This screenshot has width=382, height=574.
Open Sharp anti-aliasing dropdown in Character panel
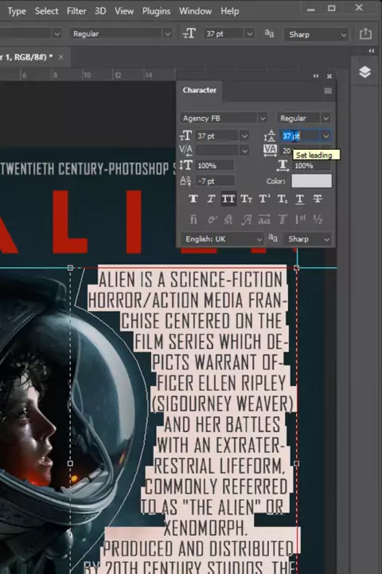[309, 239]
